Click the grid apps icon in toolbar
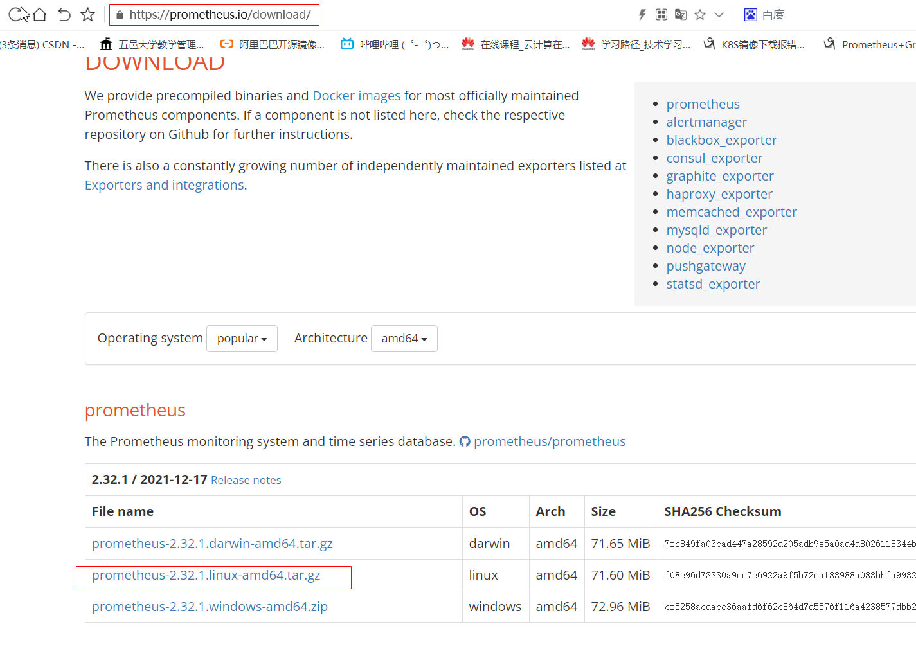 click(x=661, y=15)
